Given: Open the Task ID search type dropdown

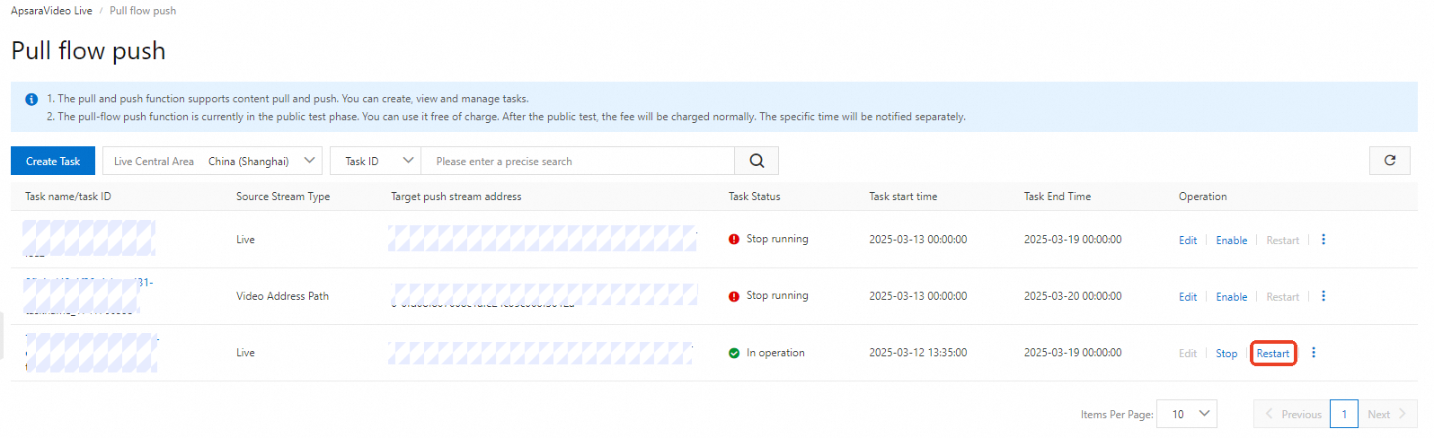Looking at the screenshot, I should pyautogui.click(x=375, y=162).
